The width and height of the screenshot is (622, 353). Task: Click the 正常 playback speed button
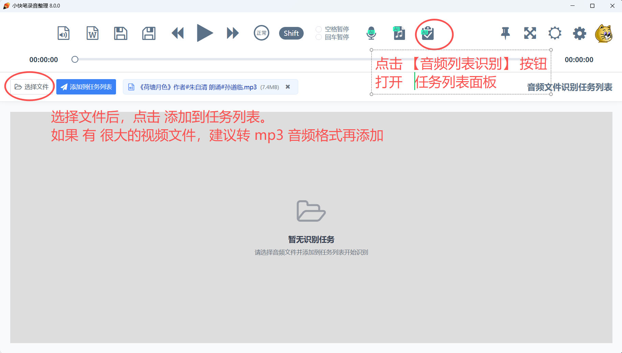[261, 33]
